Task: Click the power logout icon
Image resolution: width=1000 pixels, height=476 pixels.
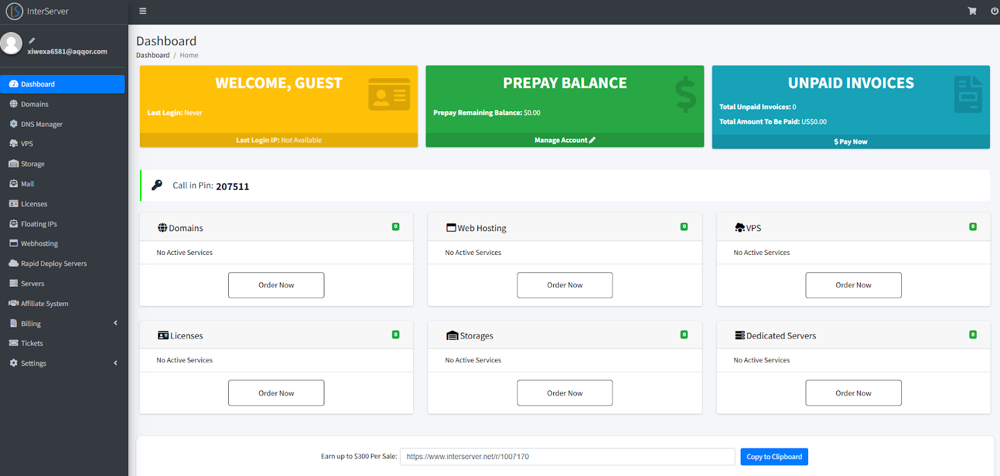Action: click(994, 11)
